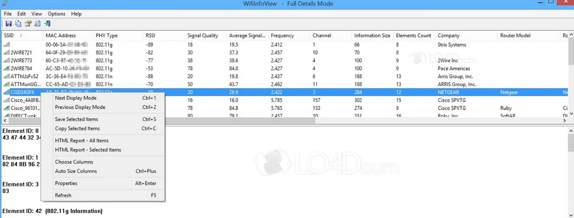Click the signal icon beside Cisco_4A8FB

7,100
